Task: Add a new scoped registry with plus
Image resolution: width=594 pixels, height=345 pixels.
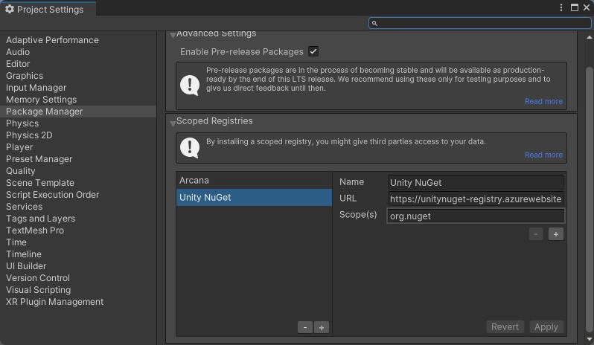Action: point(322,327)
